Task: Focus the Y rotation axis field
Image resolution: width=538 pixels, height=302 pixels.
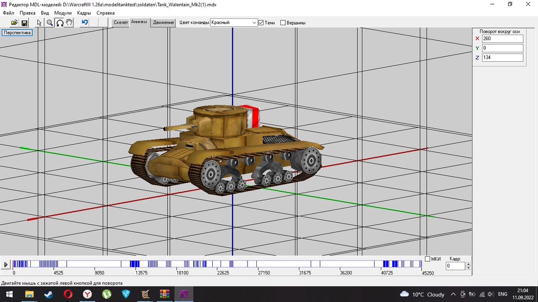Action: click(x=502, y=48)
